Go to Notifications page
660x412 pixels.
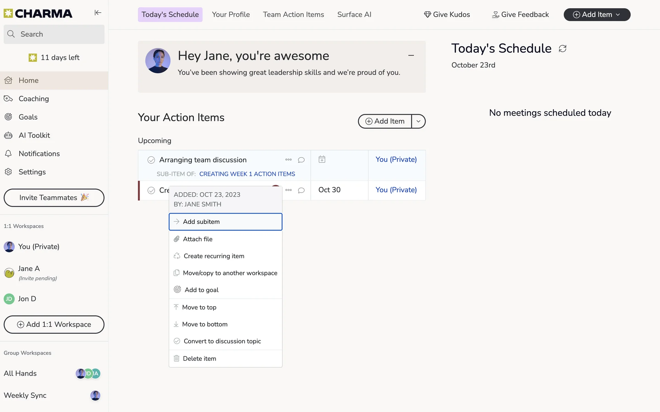pos(39,153)
